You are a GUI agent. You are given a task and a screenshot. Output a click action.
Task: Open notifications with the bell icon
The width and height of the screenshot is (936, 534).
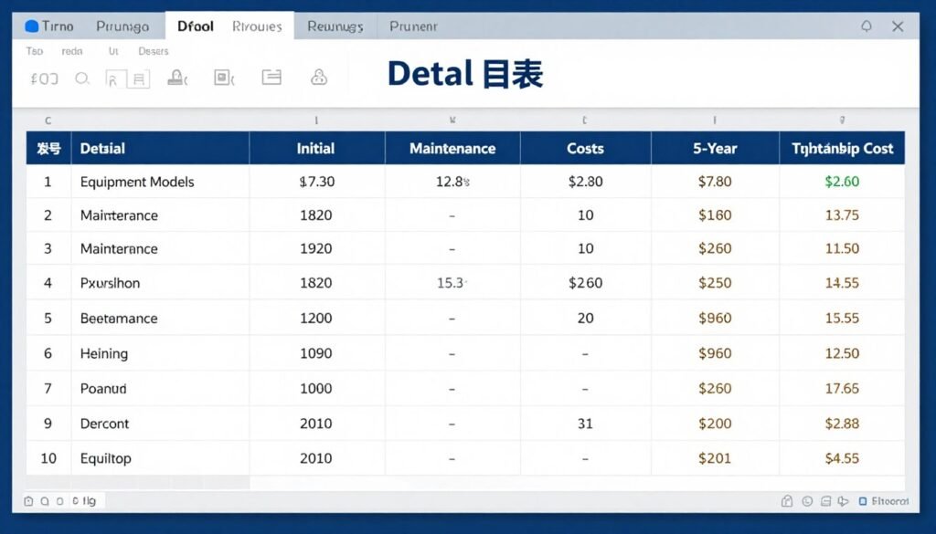click(x=867, y=26)
